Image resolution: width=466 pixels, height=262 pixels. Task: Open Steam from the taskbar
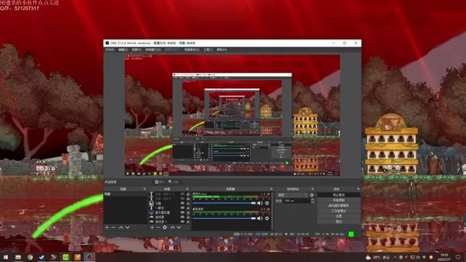pos(41,257)
